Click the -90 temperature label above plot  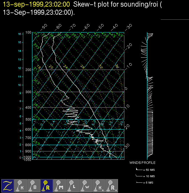click(x=44, y=27)
